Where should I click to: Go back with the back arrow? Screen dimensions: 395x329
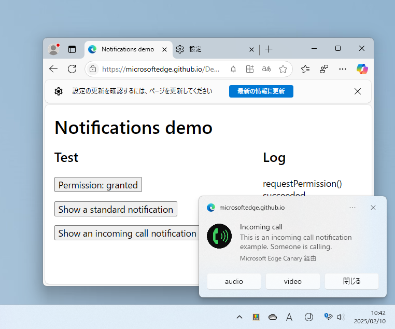coord(53,69)
